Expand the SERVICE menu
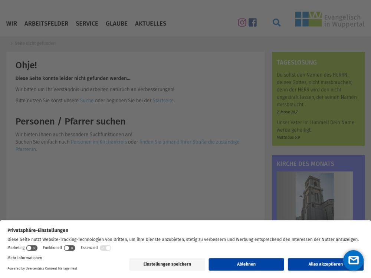 click(87, 24)
